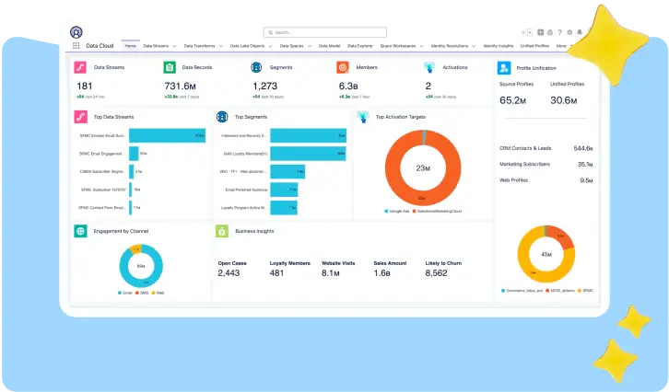669x392 pixels.
Task: Expand the Identity Resolutions tab chevron
Action: tap(474, 46)
